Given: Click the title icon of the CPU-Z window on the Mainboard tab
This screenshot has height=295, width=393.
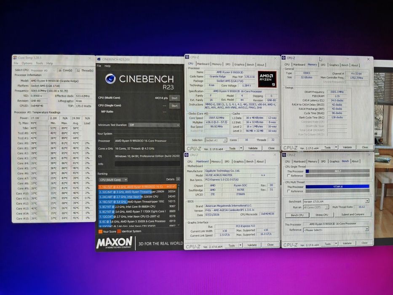Looking at the screenshot, I should 187,155.
